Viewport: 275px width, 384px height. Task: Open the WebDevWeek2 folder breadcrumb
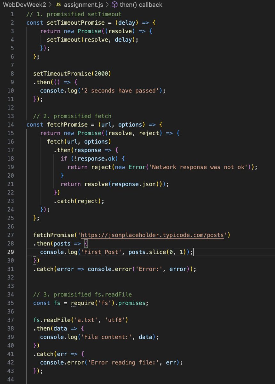tap(24, 5)
